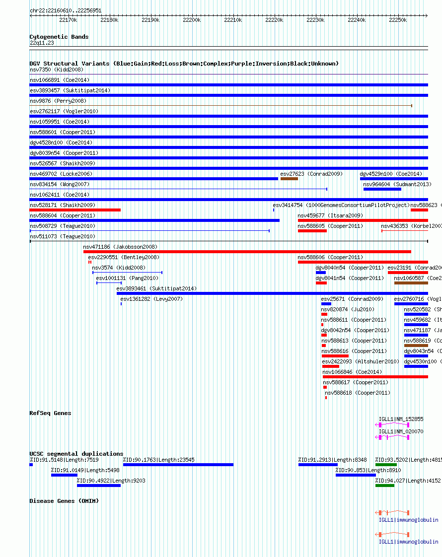
Task: Click esv2422093 (Altshuler2010) label
Action: [361, 361]
